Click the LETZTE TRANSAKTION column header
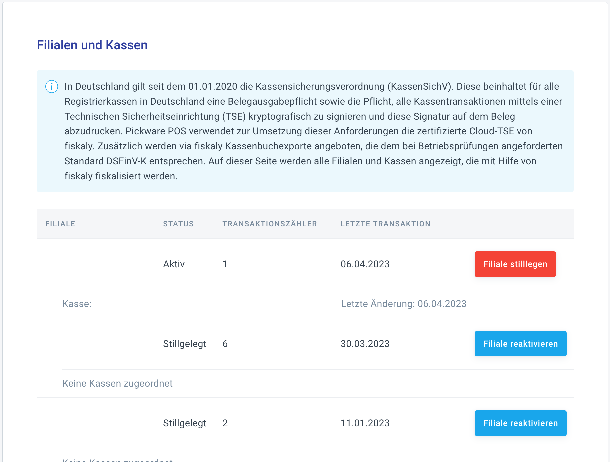The width and height of the screenshot is (610, 462). 385,224
